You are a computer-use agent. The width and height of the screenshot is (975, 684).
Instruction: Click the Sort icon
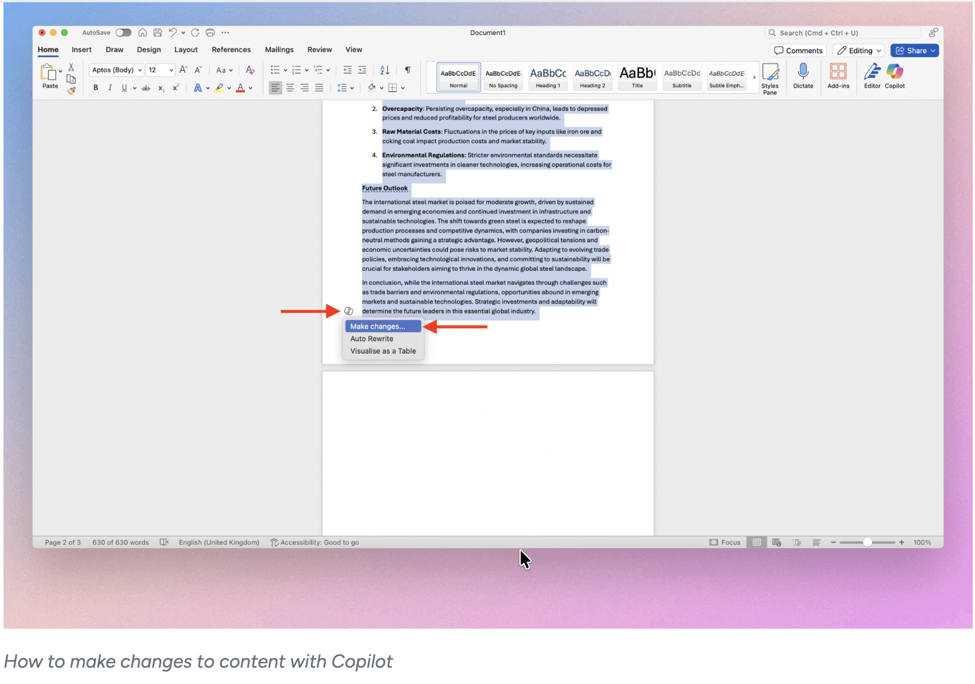tap(384, 70)
